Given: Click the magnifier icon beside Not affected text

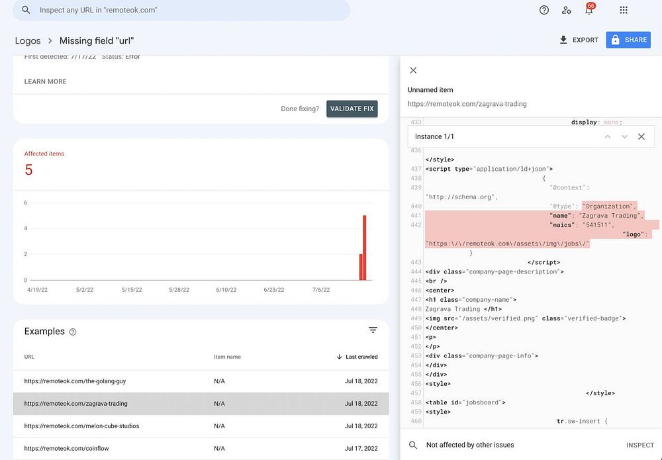Looking at the screenshot, I should 413,445.
